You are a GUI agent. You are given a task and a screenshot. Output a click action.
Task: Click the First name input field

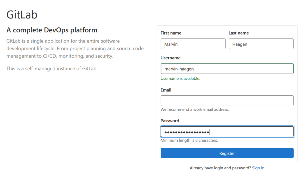click(x=193, y=44)
